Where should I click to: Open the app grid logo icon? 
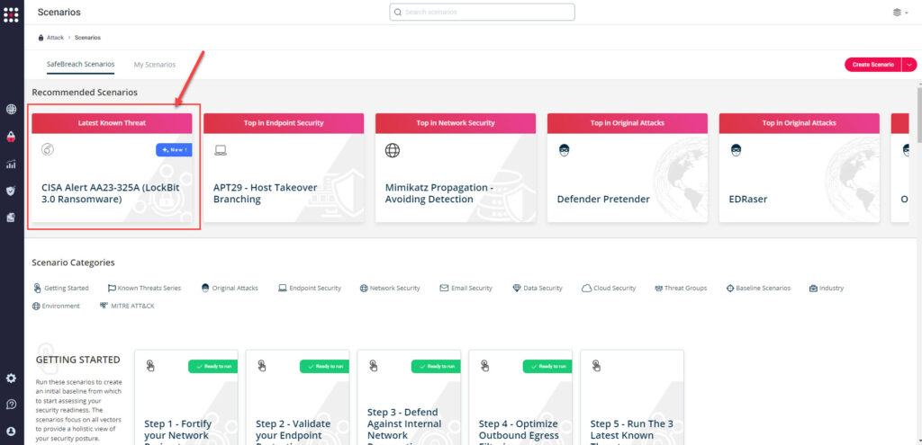pyautogui.click(x=11, y=13)
